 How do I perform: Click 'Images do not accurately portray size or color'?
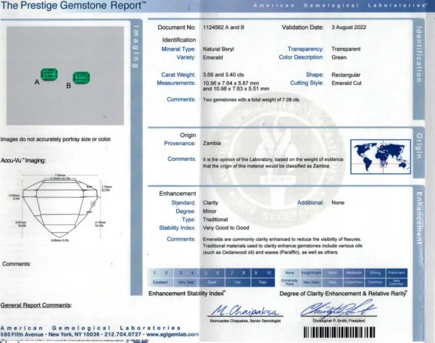[x=56, y=139]
